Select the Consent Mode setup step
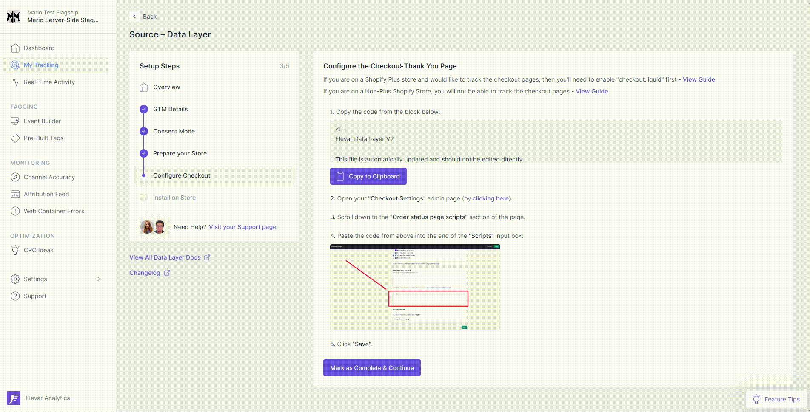Viewport: 810px width, 412px height. (214, 131)
